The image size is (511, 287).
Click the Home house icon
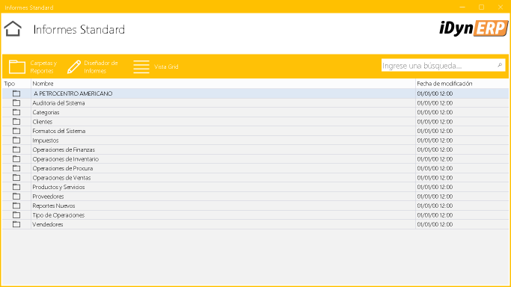click(13, 29)
